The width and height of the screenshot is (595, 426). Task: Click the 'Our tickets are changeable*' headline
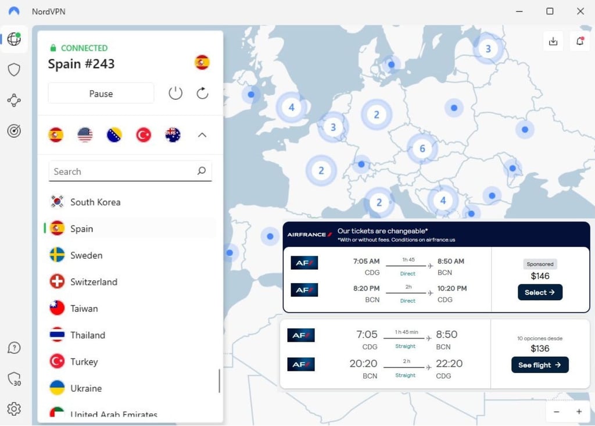pos(382,231)
